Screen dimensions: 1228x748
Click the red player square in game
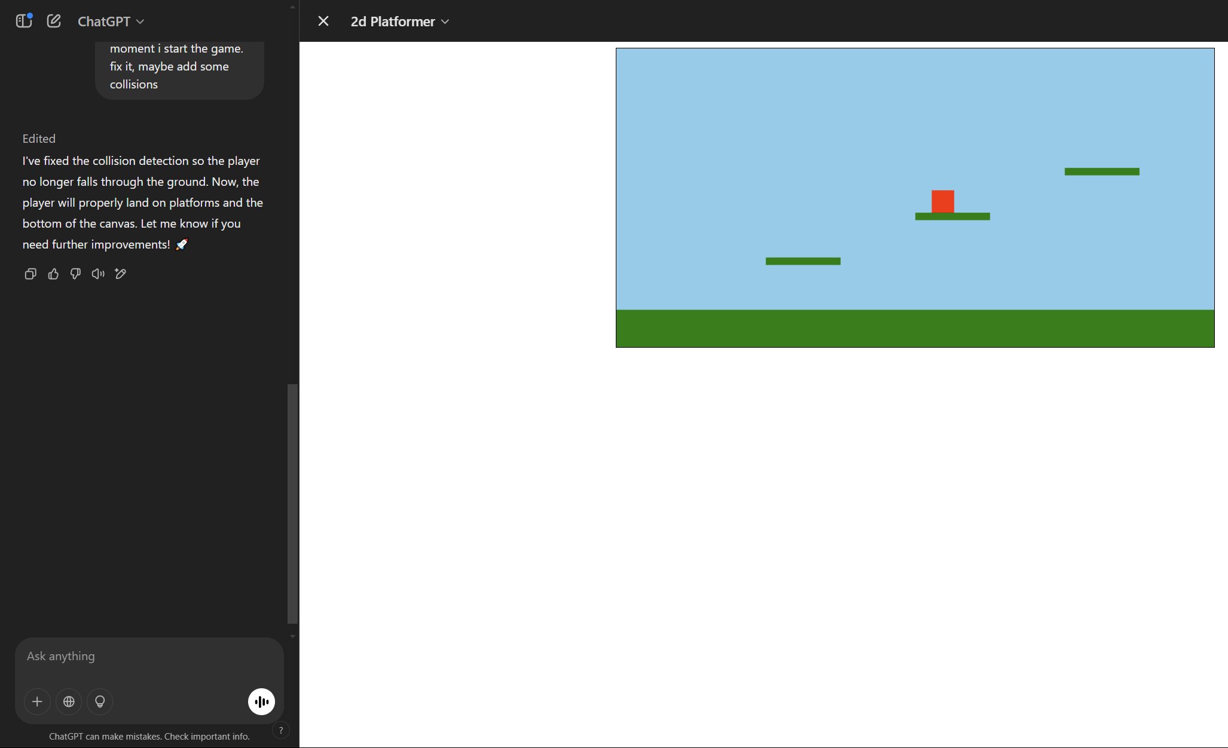(943, 201)
